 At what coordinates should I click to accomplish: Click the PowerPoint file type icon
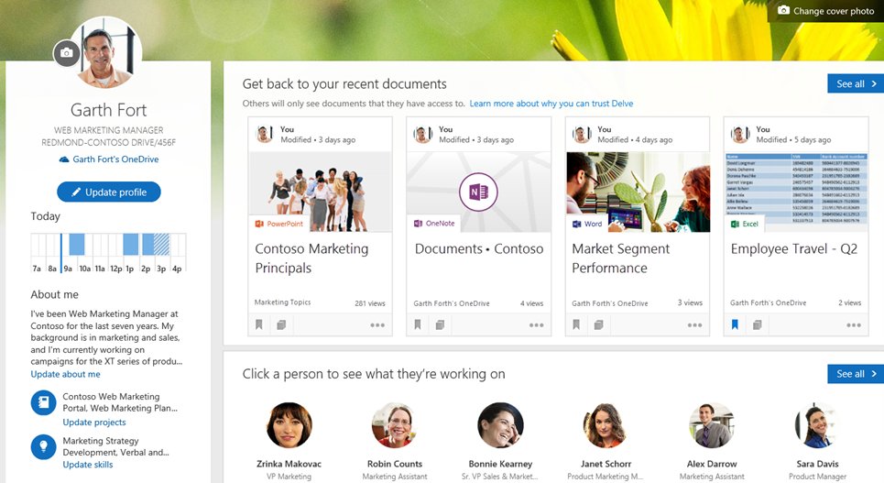(x=259, y=224)
